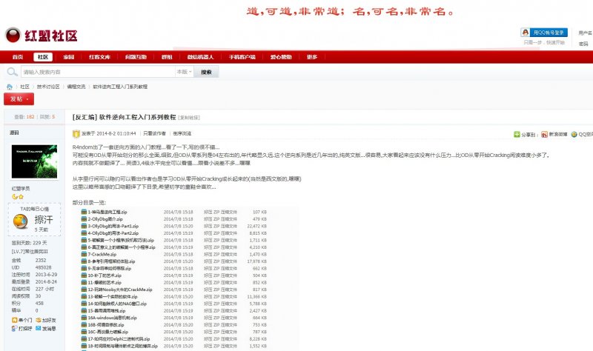593x351 pixels.
Task: Click the sweating emoji mood icon
Action: click(21, 221)
